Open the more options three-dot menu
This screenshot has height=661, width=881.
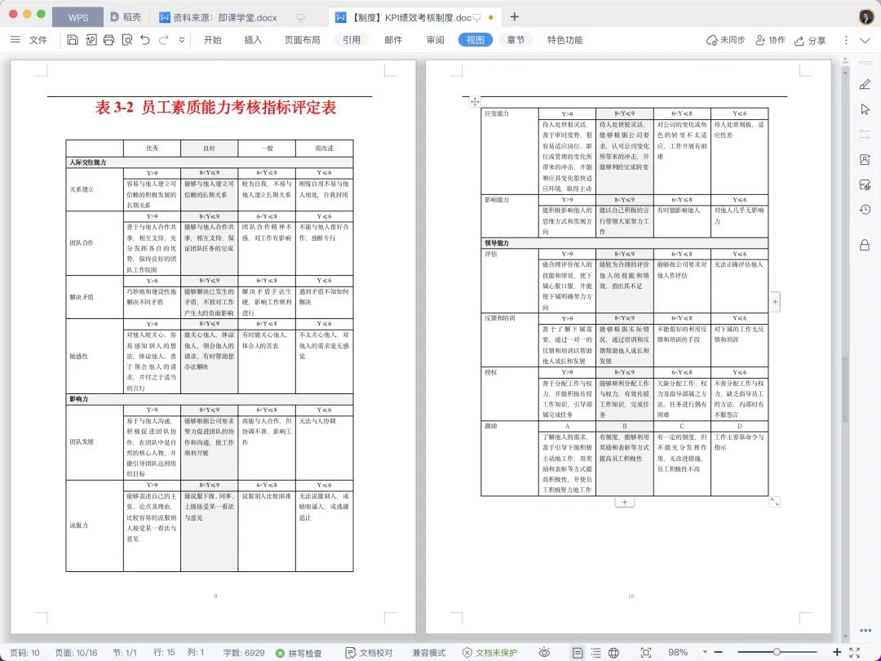point(846,40)
